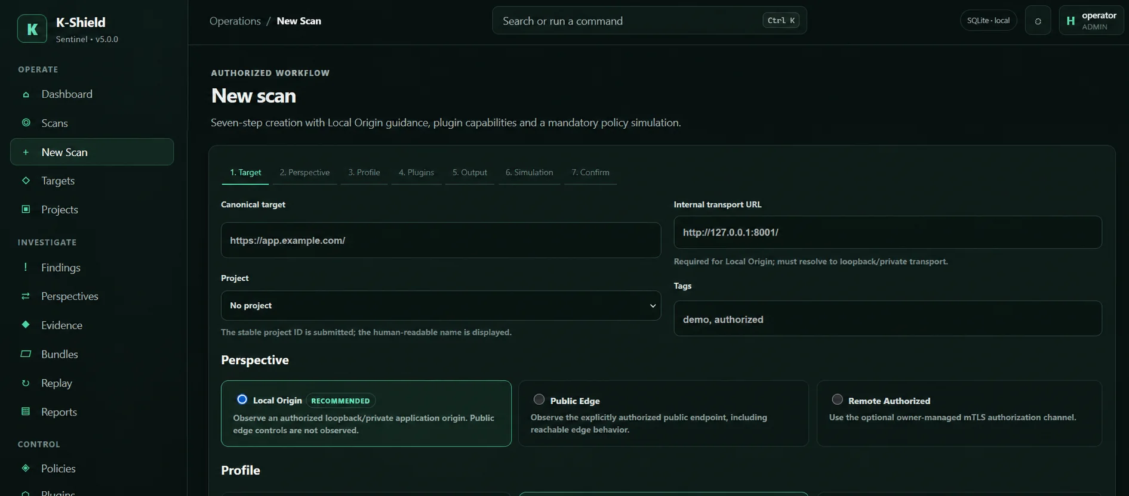Viewport: 1129px width, 496px height.
Task: Switch to the 7. Confirm step tab
Action: 590,172
